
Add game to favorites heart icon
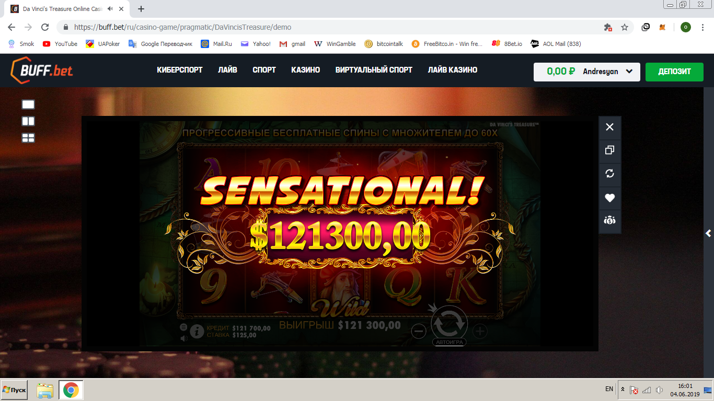[x=609, y=198]
